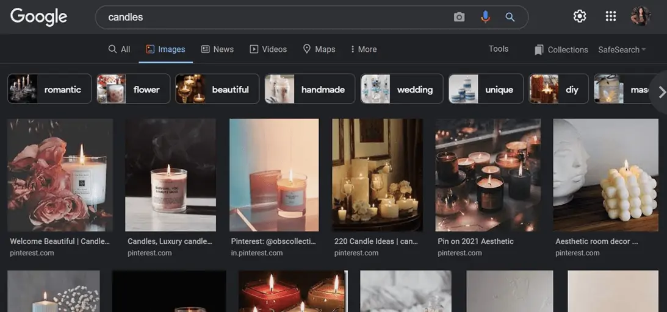Expand the SafeSearch dropdown
The height and width of the screenshot is (312, 667).
[622, 50]
